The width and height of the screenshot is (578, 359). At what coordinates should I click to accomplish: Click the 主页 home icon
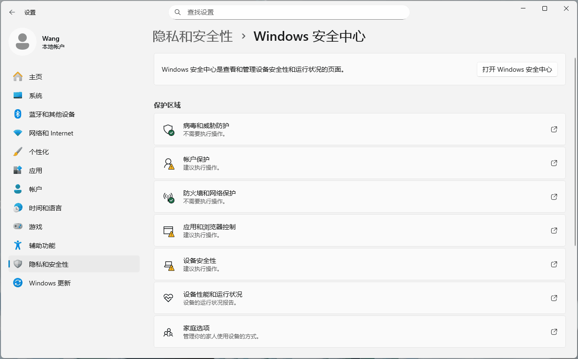pos(18,76)
